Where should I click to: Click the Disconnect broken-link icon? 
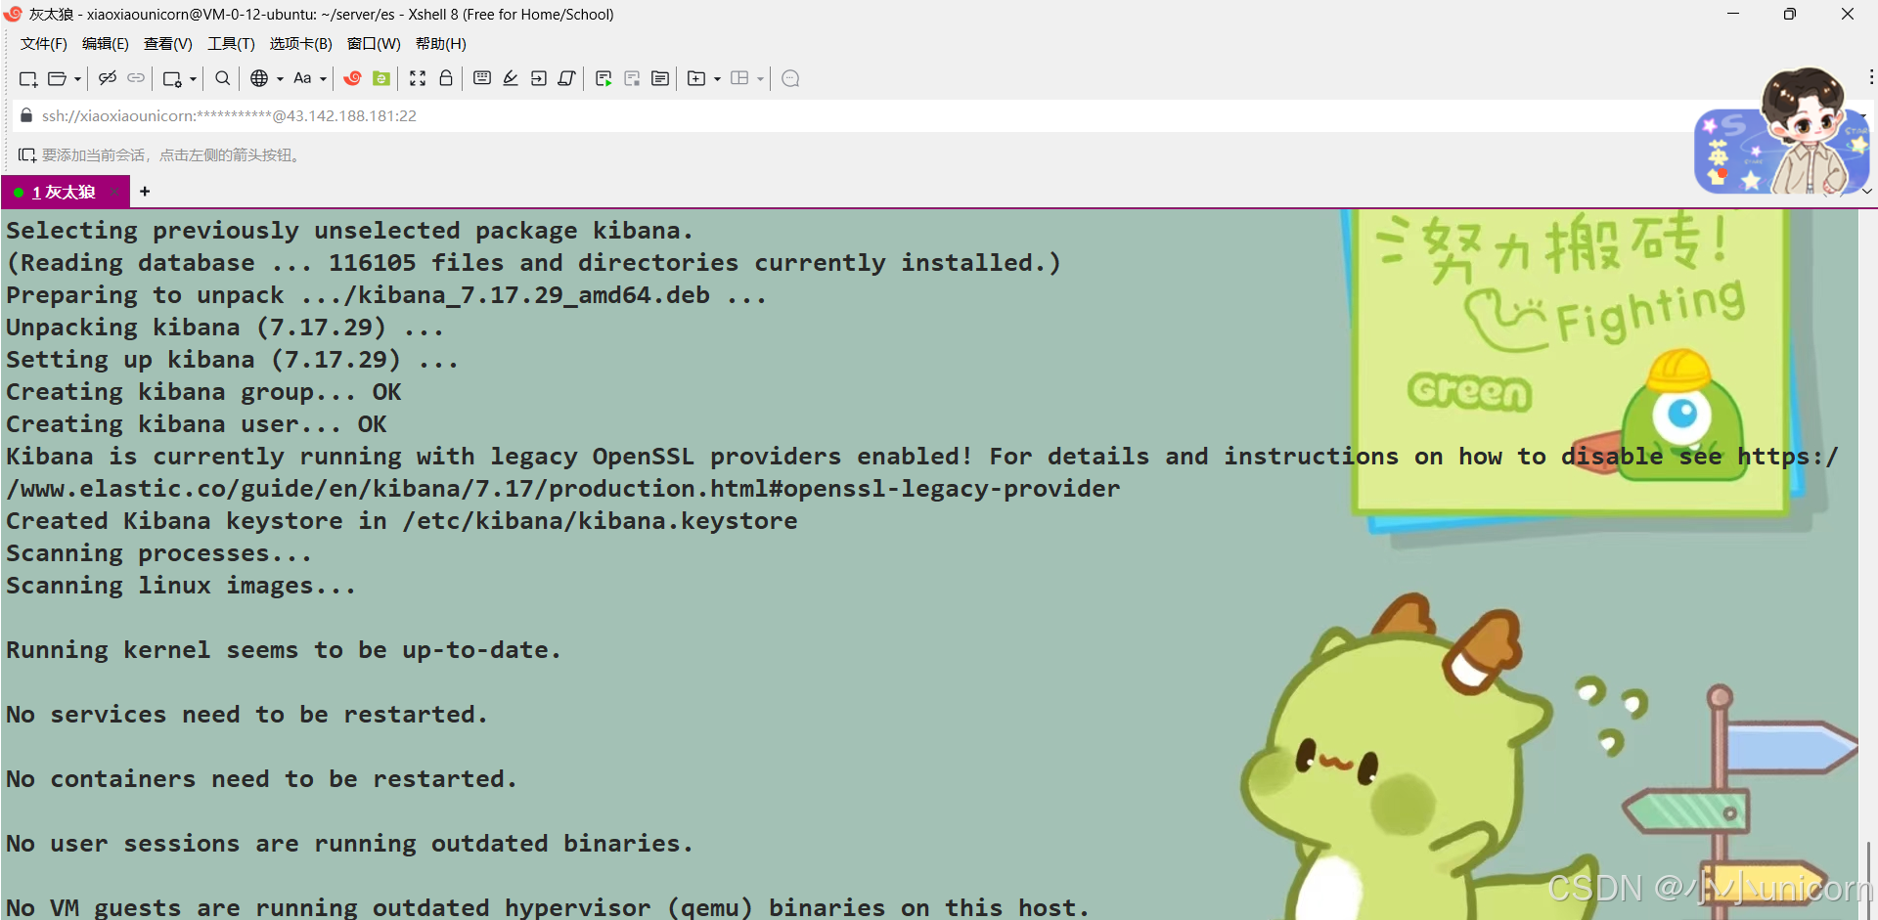[108, 78]
